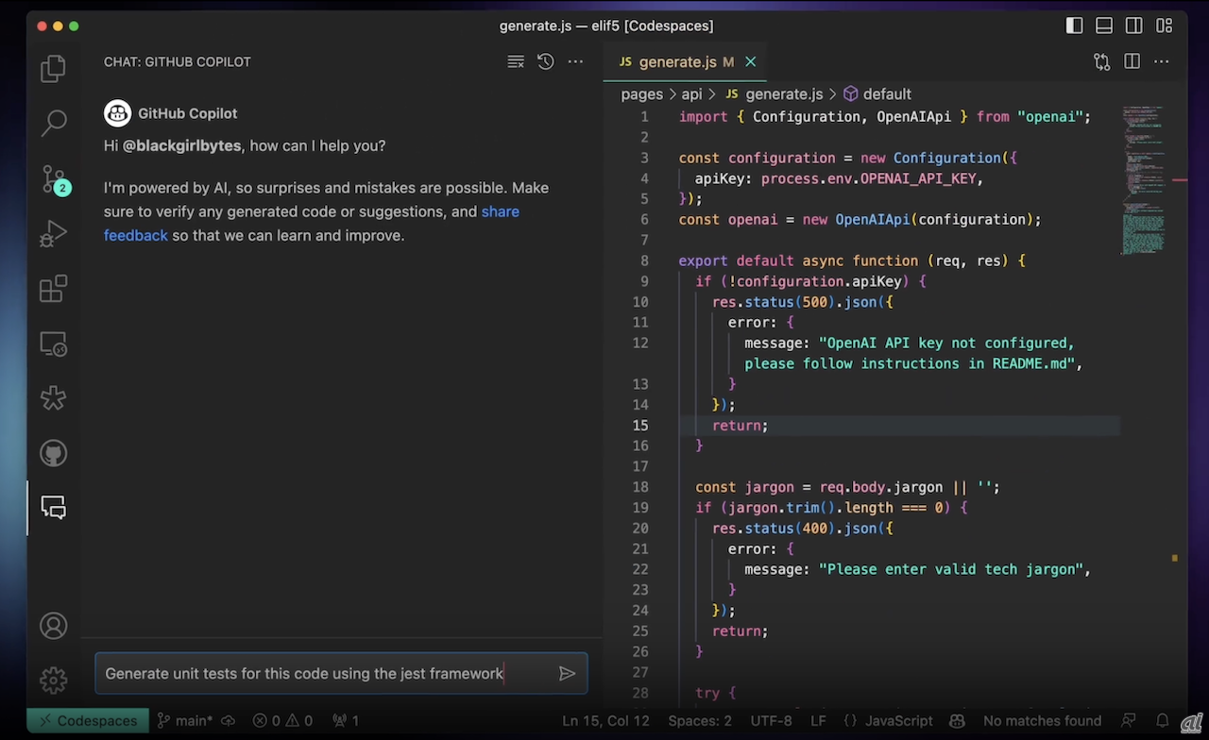Send the Copilot chat message
The width and height of the screenshot is (1209, 740).
click(x=567, y=673)
